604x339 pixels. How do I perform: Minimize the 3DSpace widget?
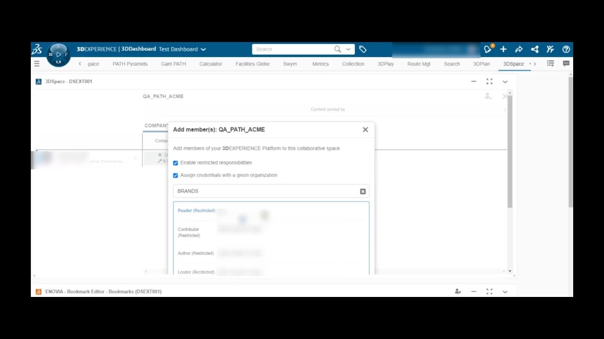tap(474, 82)
